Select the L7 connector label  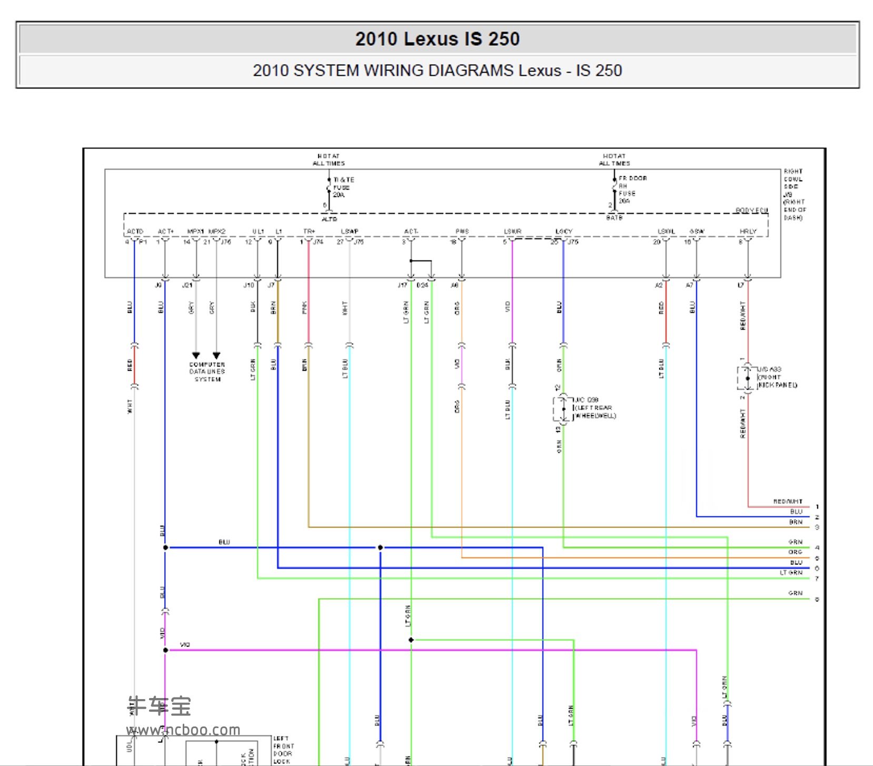(740, 285)
